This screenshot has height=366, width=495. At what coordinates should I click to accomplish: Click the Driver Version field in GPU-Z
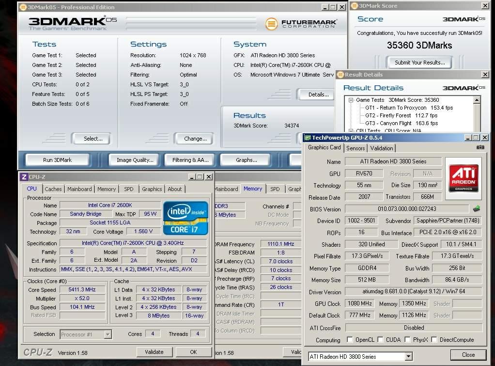414,291
